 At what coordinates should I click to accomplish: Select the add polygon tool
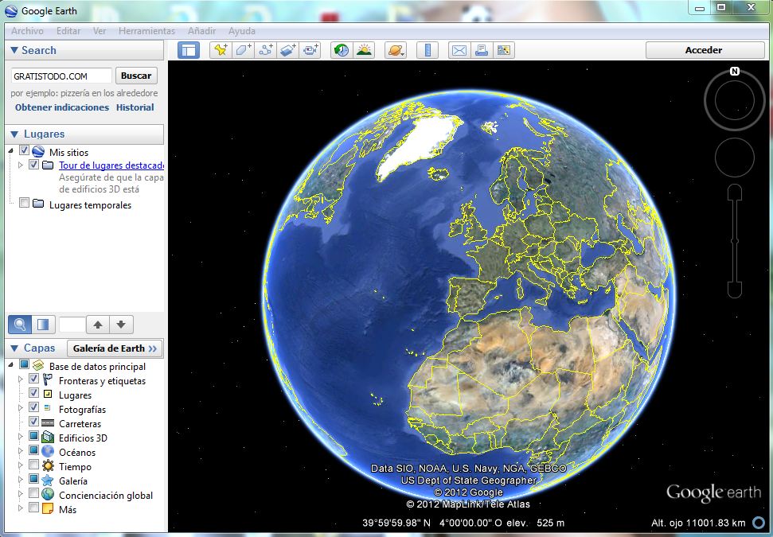pos(243,50)
